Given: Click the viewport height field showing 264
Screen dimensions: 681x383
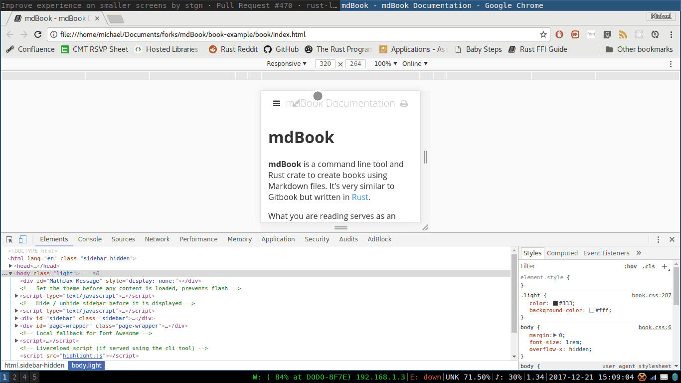Looking at the screenshot, I should [355, 64].
